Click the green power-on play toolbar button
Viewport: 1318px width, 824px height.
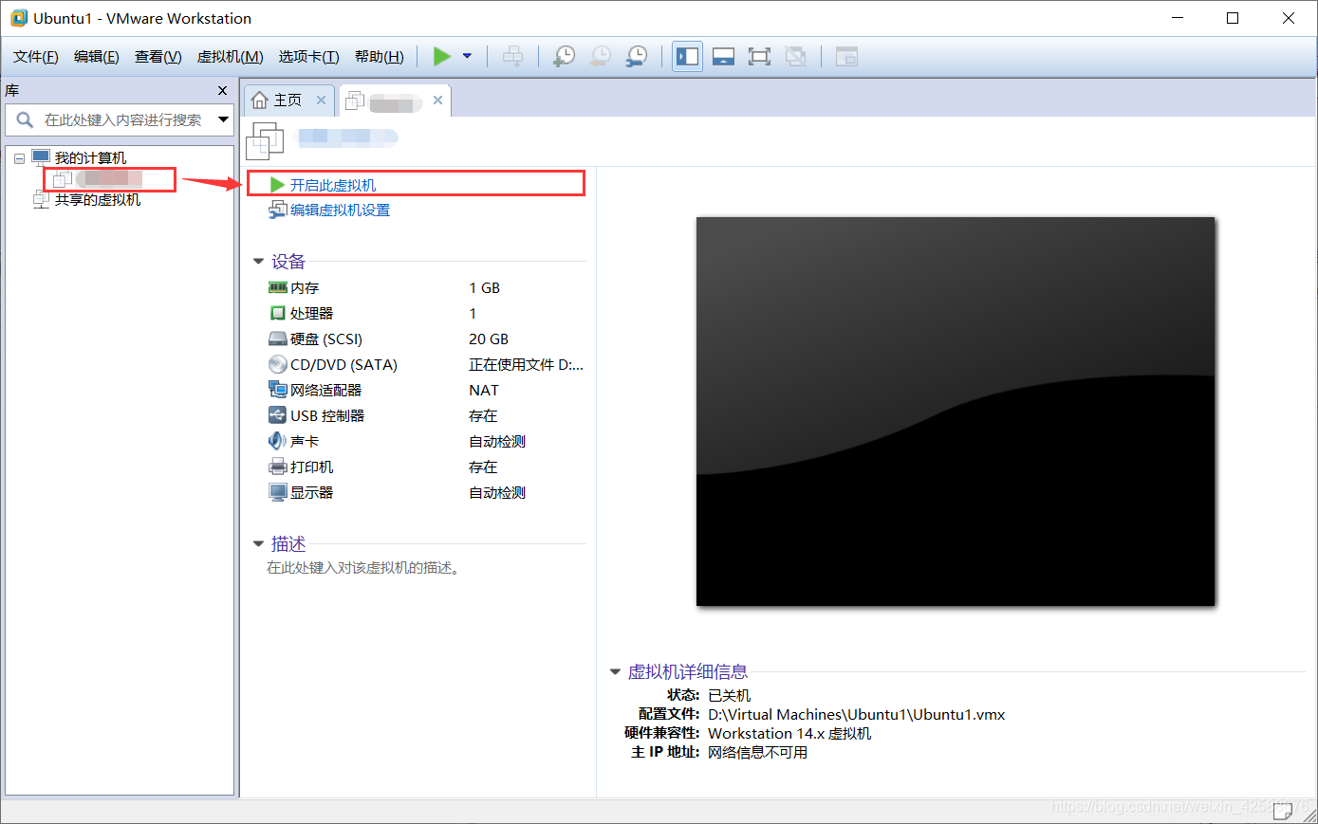(x=441, y=57)
